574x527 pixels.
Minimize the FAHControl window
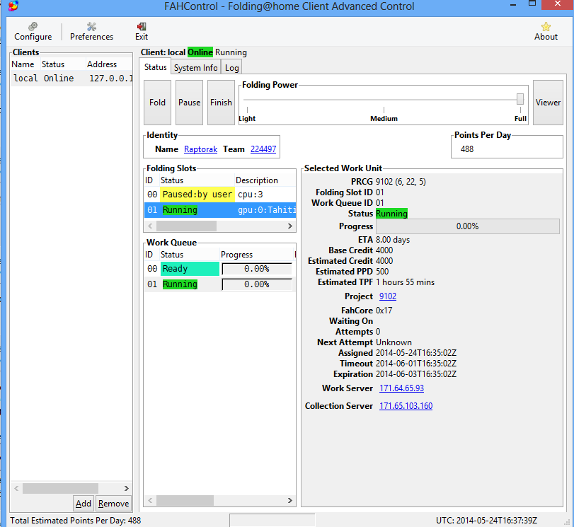[513, 5]
